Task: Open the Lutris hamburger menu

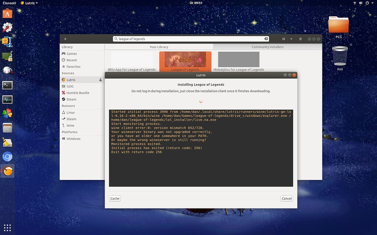Action: pos(300,39)
